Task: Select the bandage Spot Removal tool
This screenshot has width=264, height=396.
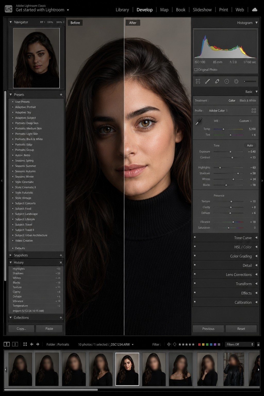Action: click(217, 81)
